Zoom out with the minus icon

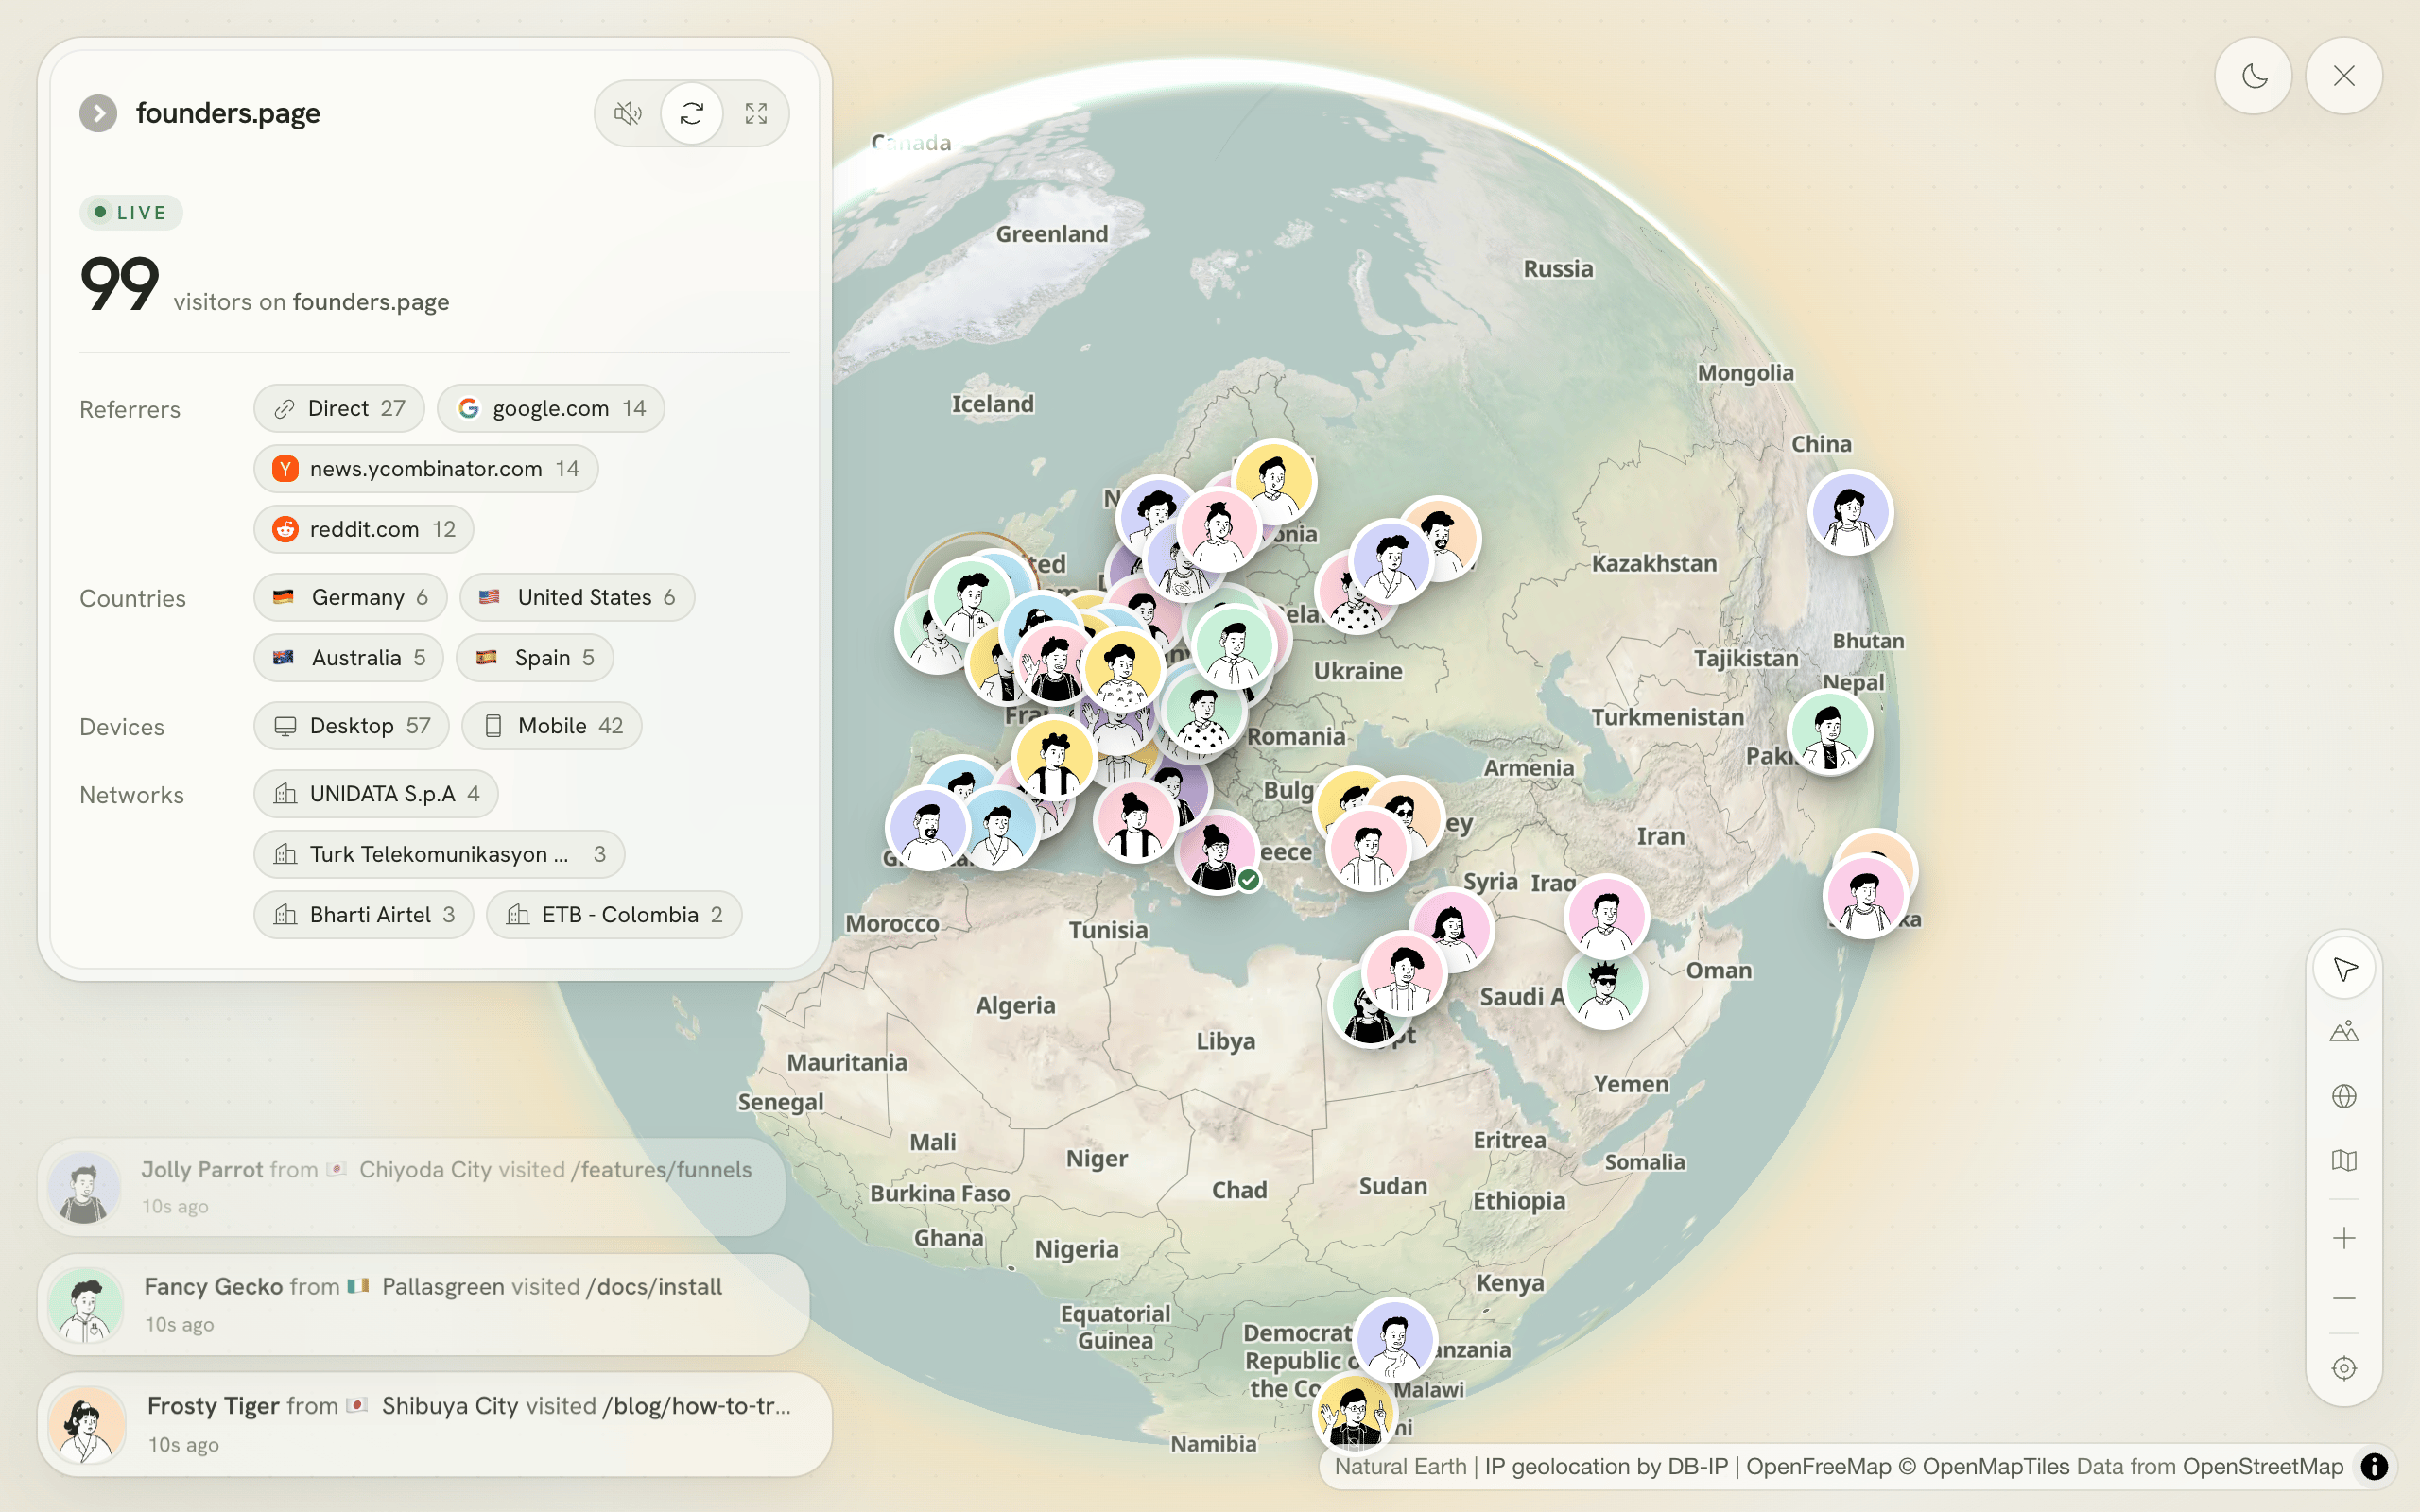pos(2344,1298)
